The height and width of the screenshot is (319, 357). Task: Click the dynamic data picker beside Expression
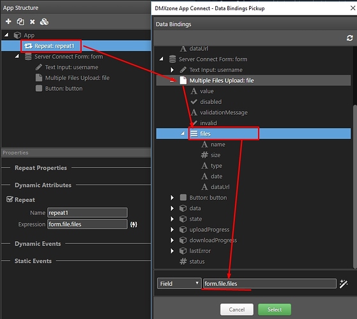click(x=133, y=225)
